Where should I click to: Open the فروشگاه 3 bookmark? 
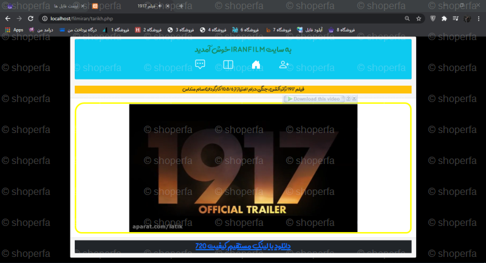pyautogui.click(x=180, y=30)
